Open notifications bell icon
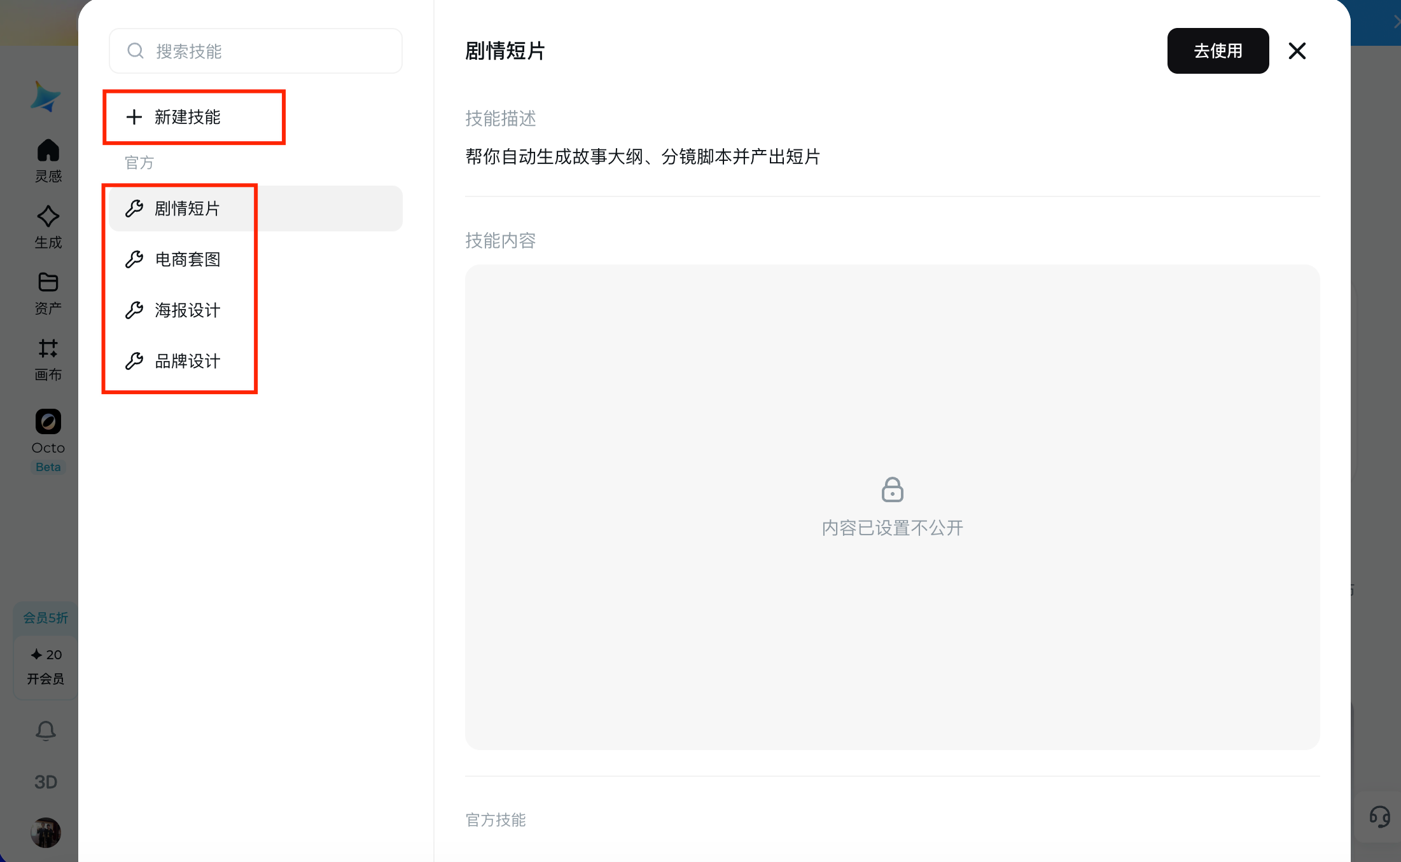The image size is (1401, 862). (x=46, y=730)
